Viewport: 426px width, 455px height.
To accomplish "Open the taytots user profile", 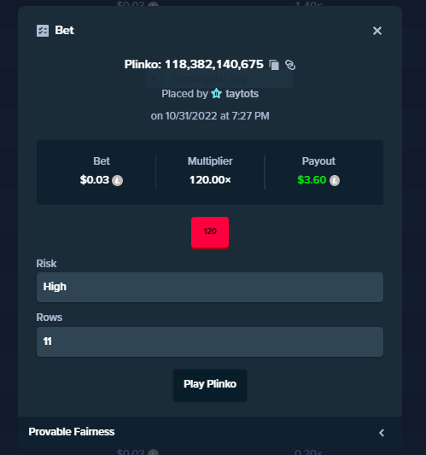I will tap(242, 94).
